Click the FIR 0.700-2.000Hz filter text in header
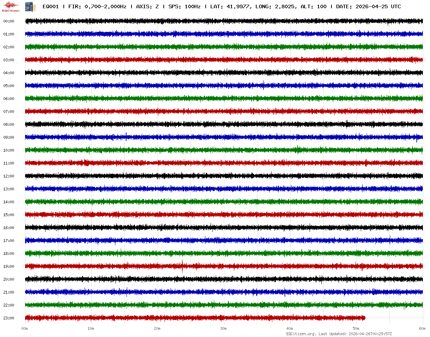430x337 pixels. pos(97,6)
